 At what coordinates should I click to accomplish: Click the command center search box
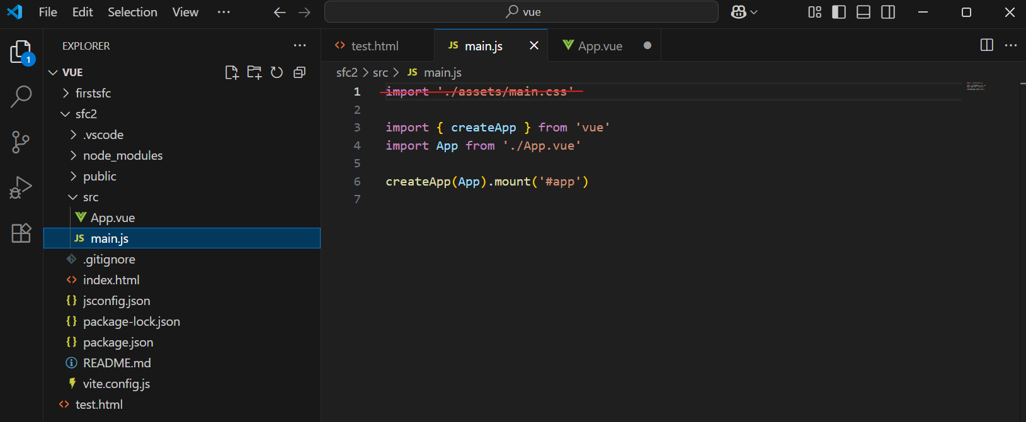coord(522,12)
